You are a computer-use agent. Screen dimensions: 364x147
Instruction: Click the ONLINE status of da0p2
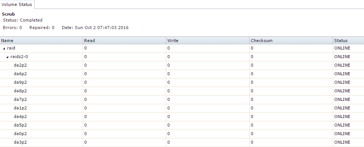(x=342, y=134)
